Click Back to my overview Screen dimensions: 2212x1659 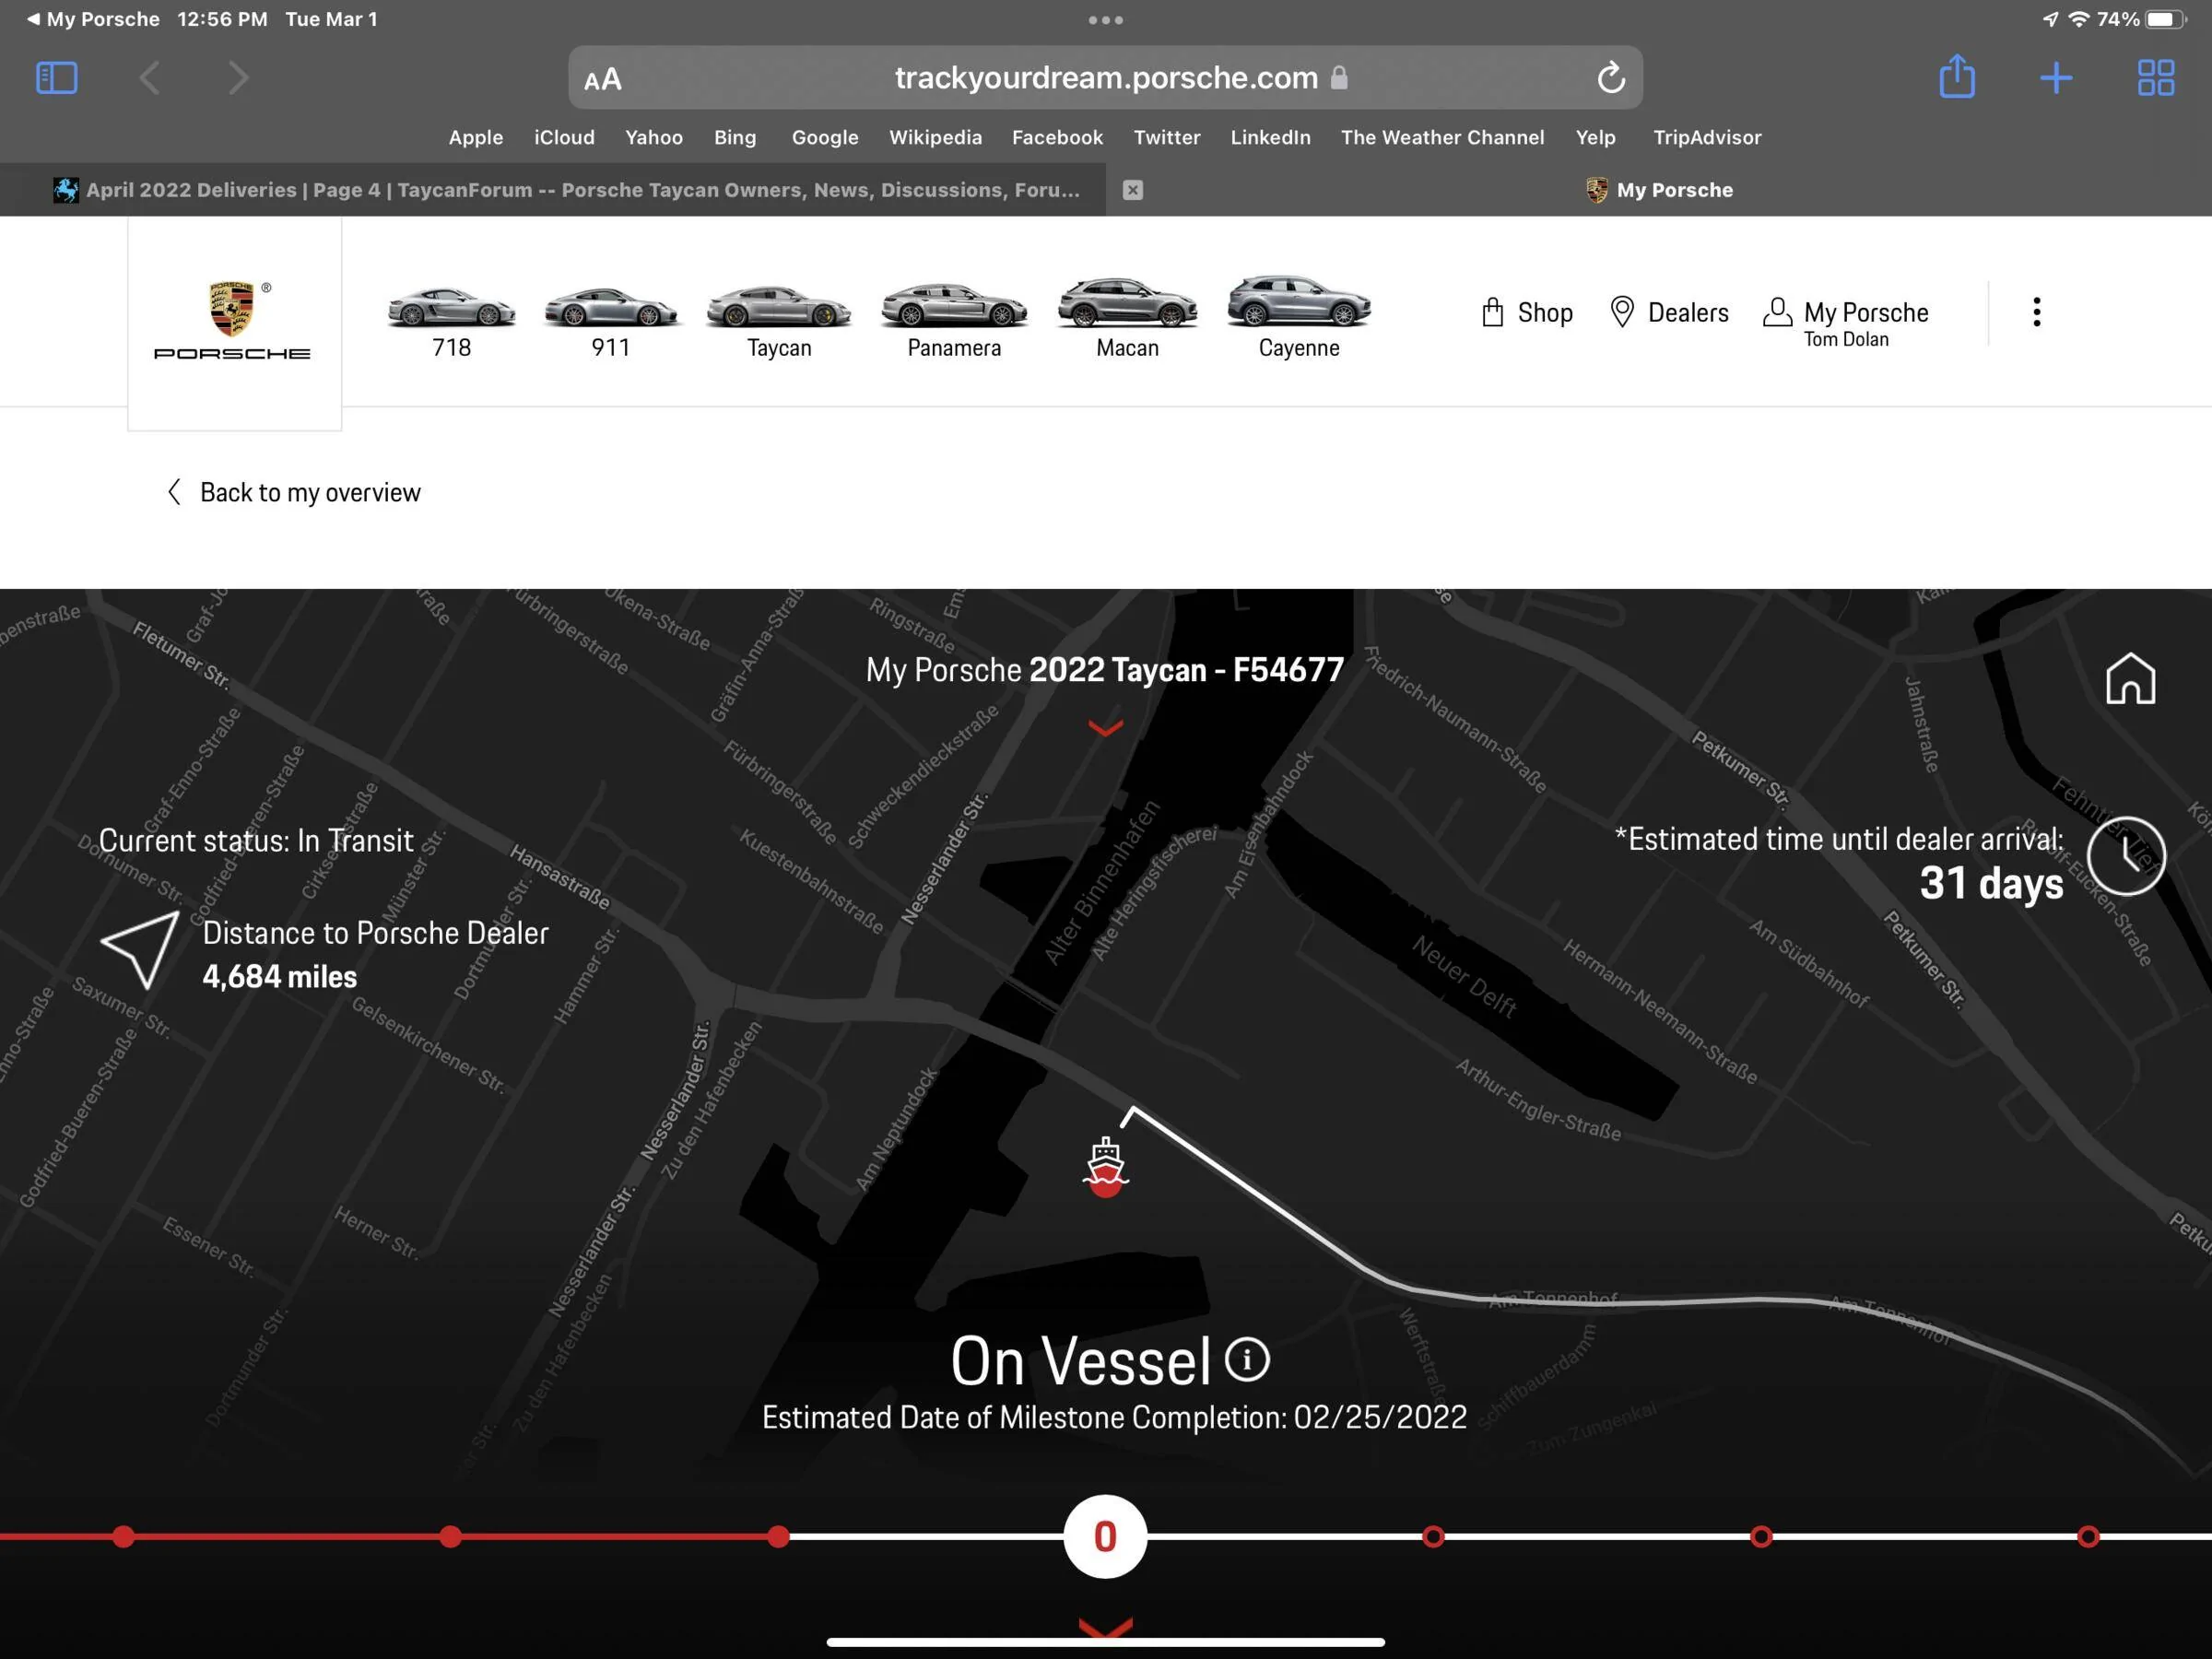coord(293,492)
